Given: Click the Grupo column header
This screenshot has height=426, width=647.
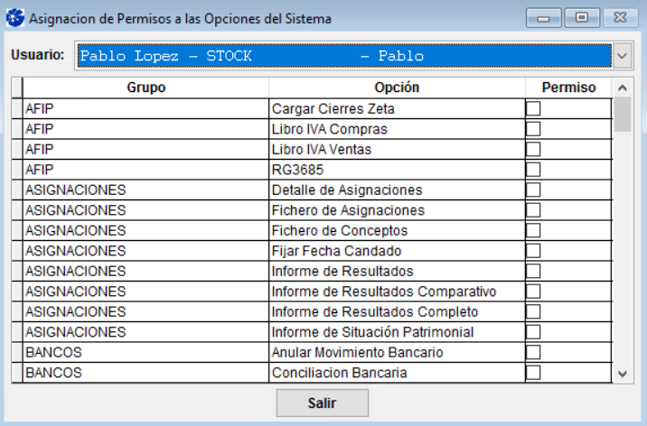Looking at the screenshot, I should [145, 88].
